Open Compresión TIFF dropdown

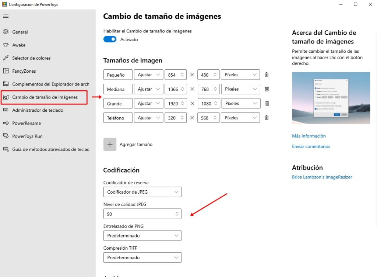pyautogui.click(x=142, y=257)
